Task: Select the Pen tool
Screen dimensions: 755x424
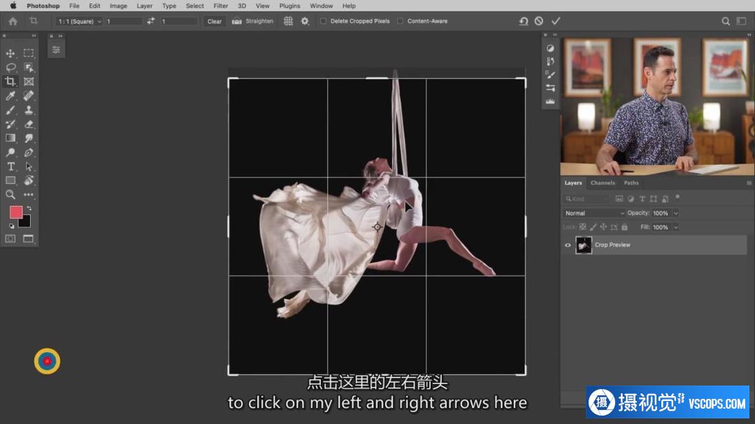Action: tap(29, 152)
